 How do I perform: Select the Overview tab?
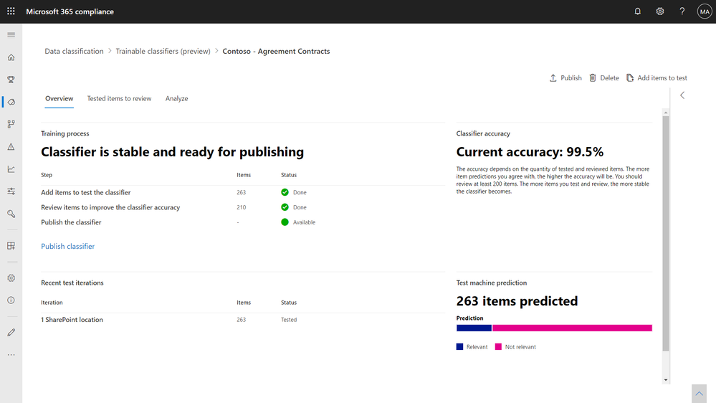tap(59, 99)
